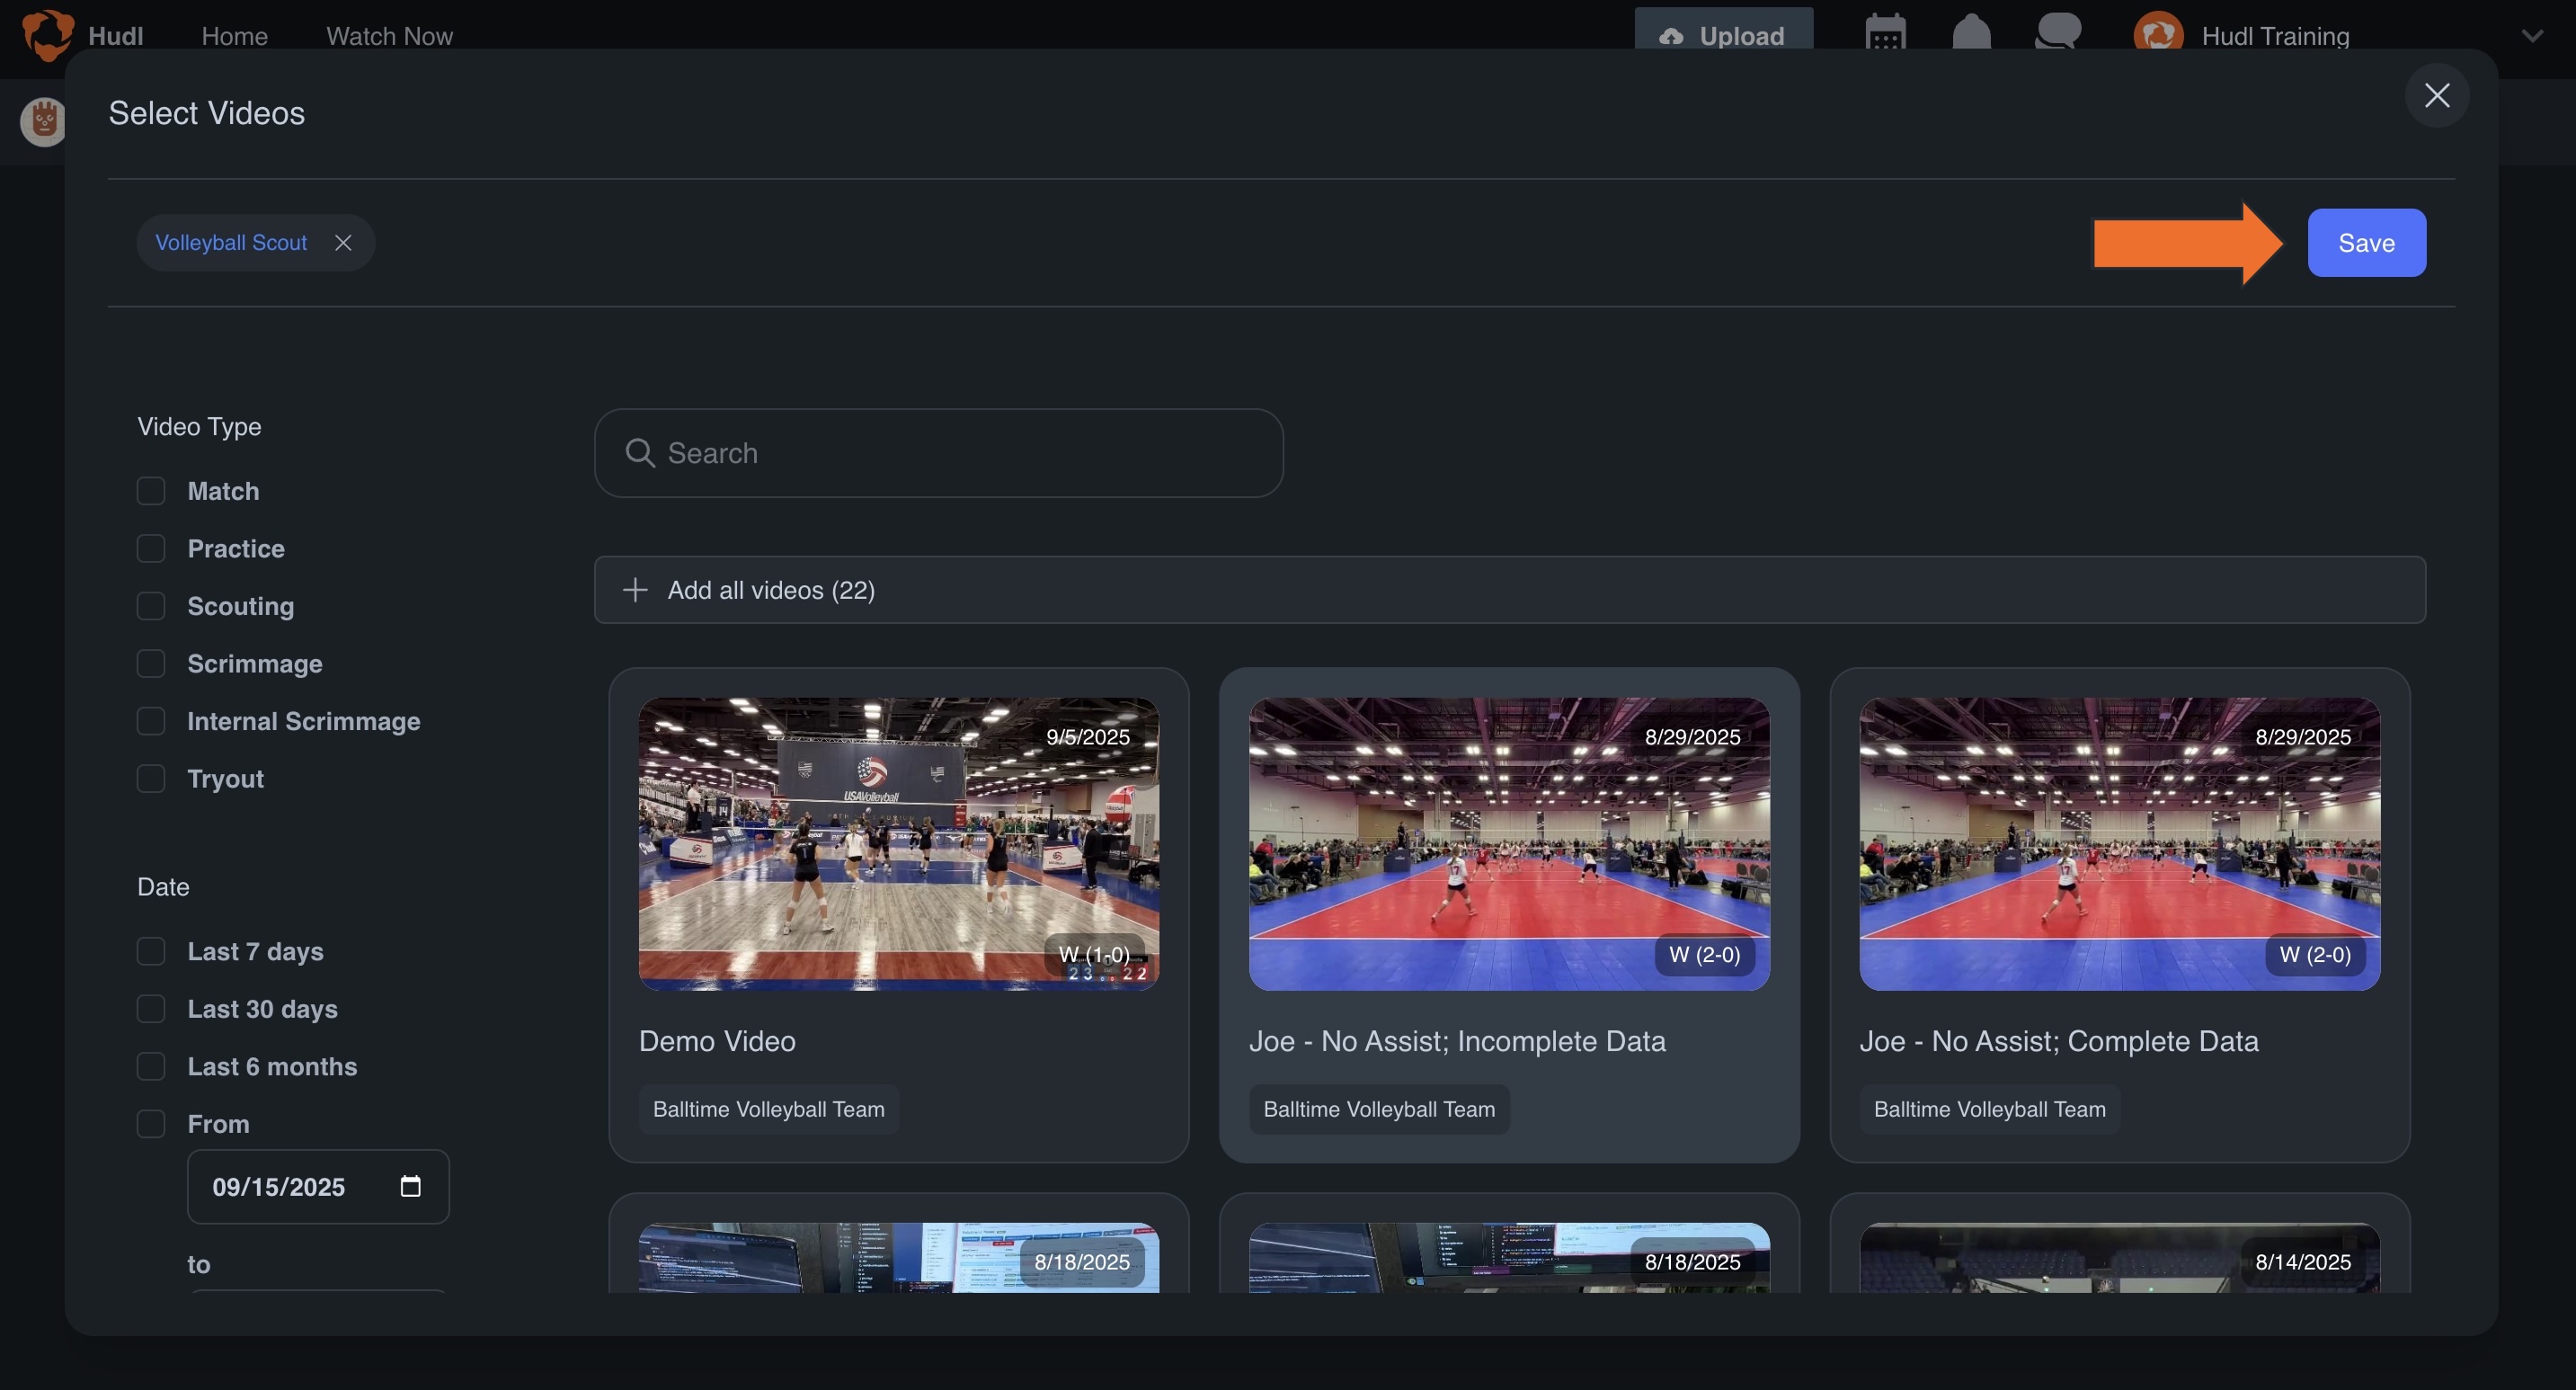The image size is (2576, 1390).
Task: Open the Home menu item
Action: point(234,36)
